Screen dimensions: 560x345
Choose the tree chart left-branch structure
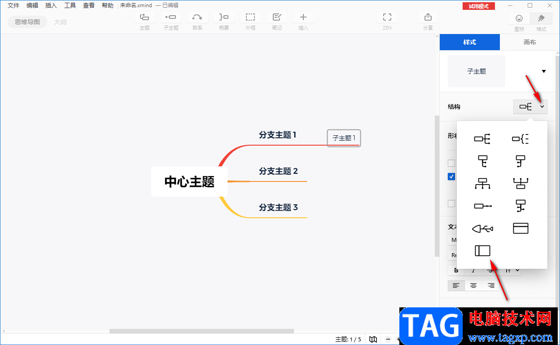[521, 161]
